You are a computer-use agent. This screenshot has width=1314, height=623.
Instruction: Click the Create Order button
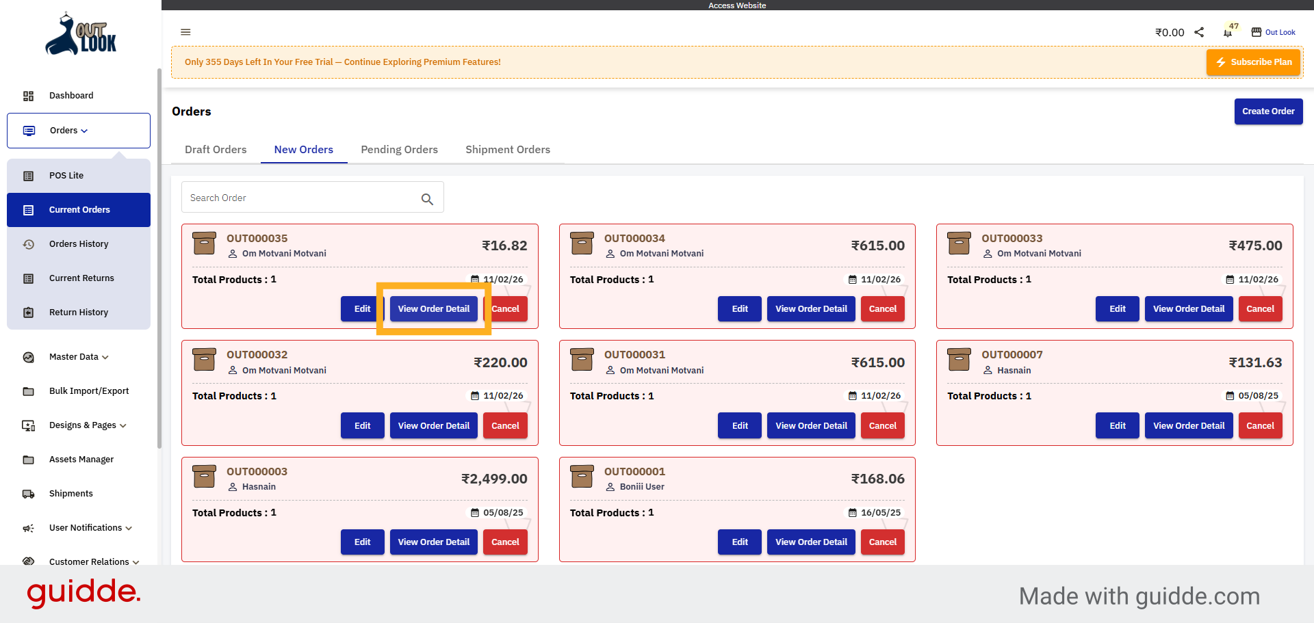pyautogui.click(x=1267, y=111)
